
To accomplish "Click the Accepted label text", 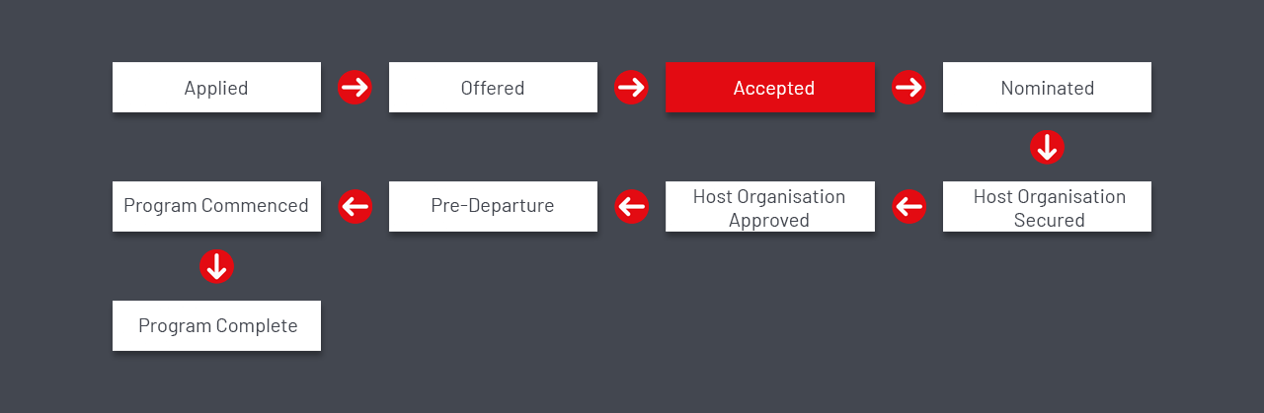I will 774,88.
